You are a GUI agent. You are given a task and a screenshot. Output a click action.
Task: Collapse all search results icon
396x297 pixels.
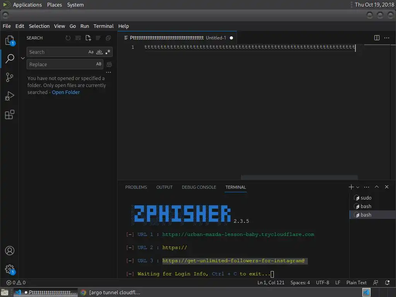[x=108, y=38]
